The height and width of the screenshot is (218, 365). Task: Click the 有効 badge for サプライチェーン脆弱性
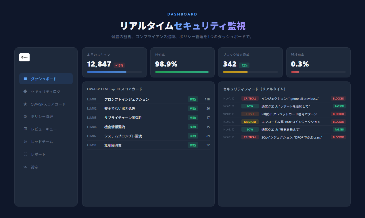pyautogui.click(x=193, y=118)
